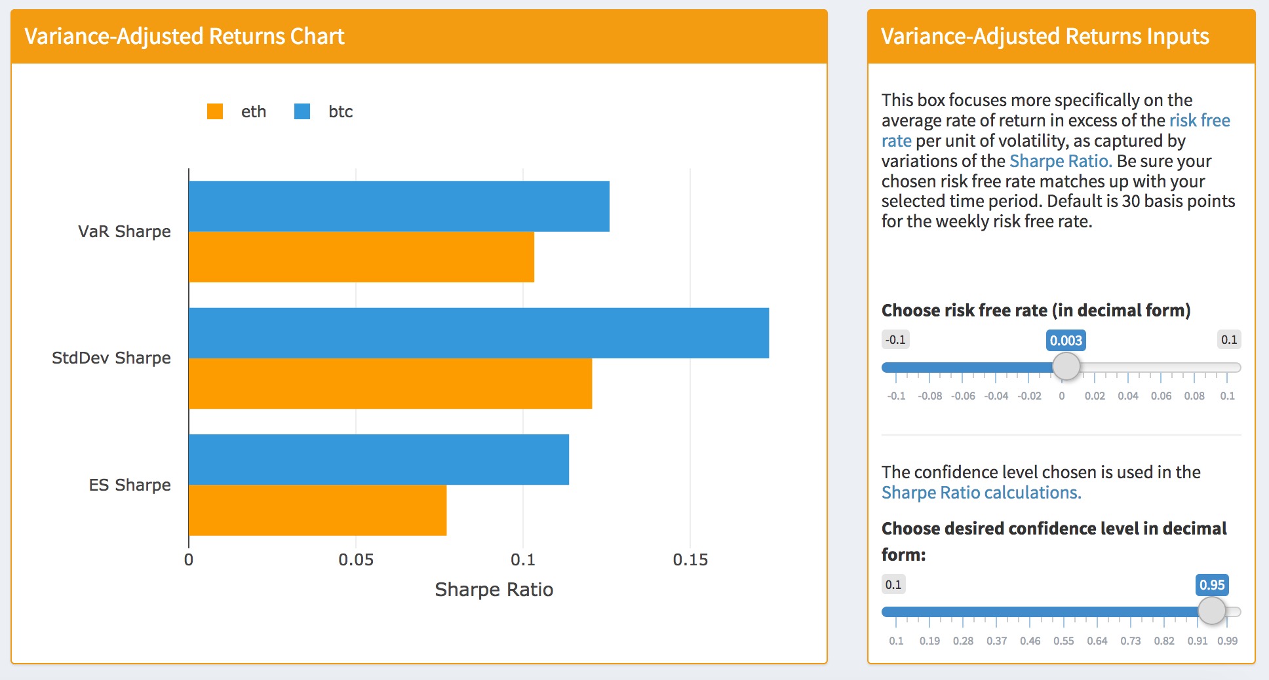Click the orange VaR Sharpe eth bar
1269x680 pixels.
point(361,257)
